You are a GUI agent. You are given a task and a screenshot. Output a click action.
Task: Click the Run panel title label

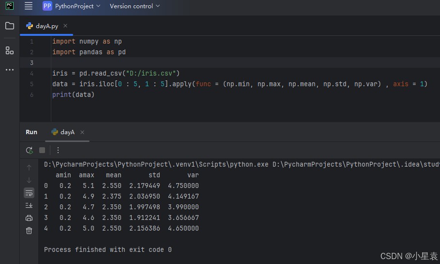pyautogui.click(x=31, y=132)
